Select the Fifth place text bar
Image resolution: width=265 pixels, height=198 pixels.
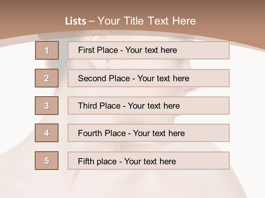click(x=149, y=161)
